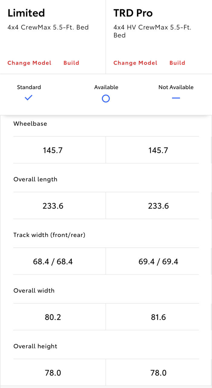Select the Limited wheelbase value 145.7

[53, 150]
